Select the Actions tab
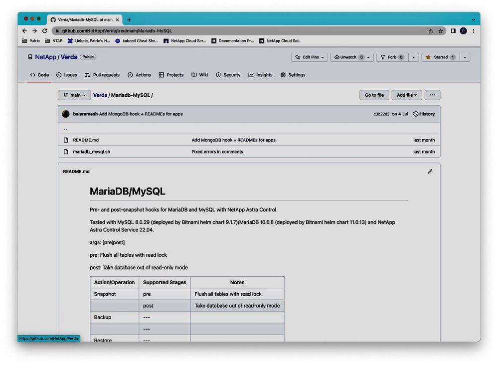The image size is (498, 365). click(139, 75)
